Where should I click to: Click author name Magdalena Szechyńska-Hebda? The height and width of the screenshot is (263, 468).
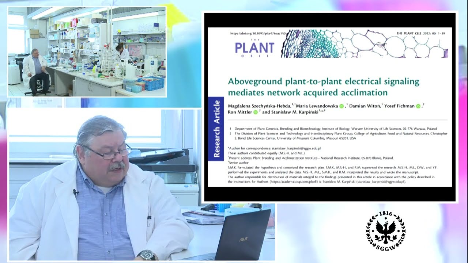pyautogui.click(x=259, y=106)
